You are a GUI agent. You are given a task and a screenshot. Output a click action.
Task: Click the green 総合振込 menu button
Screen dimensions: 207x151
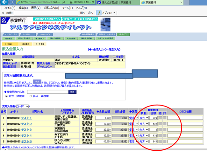9,38
